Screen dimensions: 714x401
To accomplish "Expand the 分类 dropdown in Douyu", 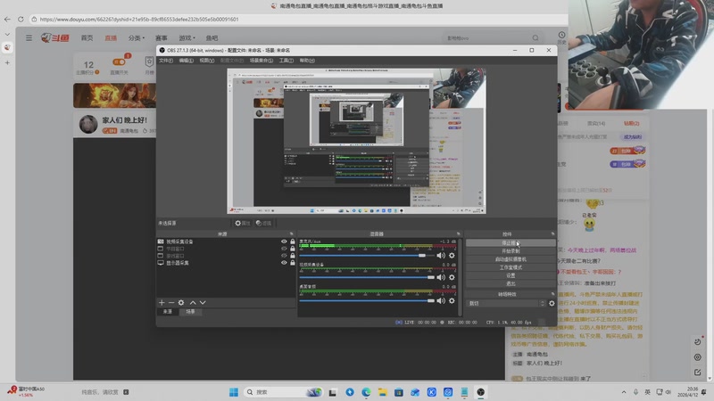I will [x=137, y=37].
